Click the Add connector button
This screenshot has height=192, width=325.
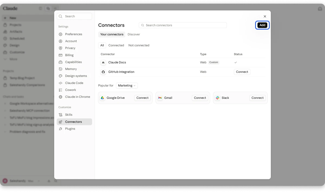(x=262, y=25)
